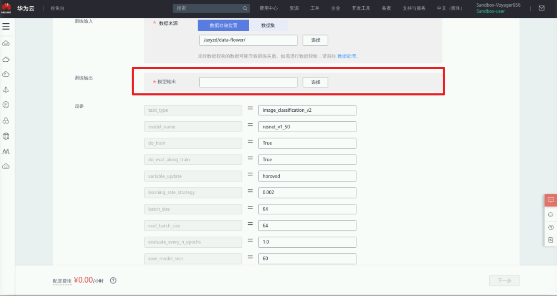Click the 控制台 console link
The height and width of the screenshot is (296, 557).
(58, 8)
